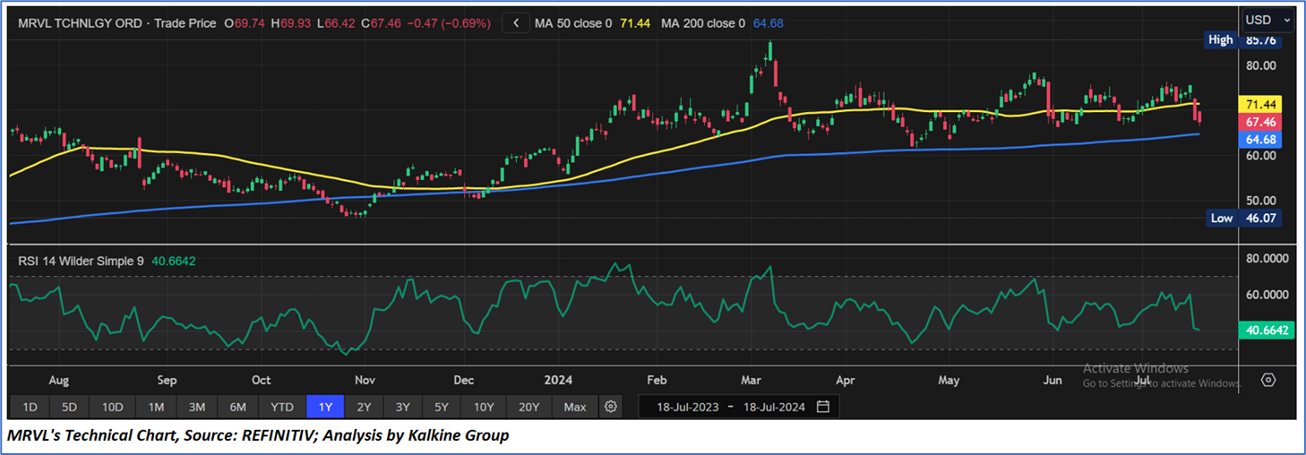This screenshot has width=1306, height=455.
Task: Click the RSI 14 Wilder indicator label
Action: coord(81,261)
